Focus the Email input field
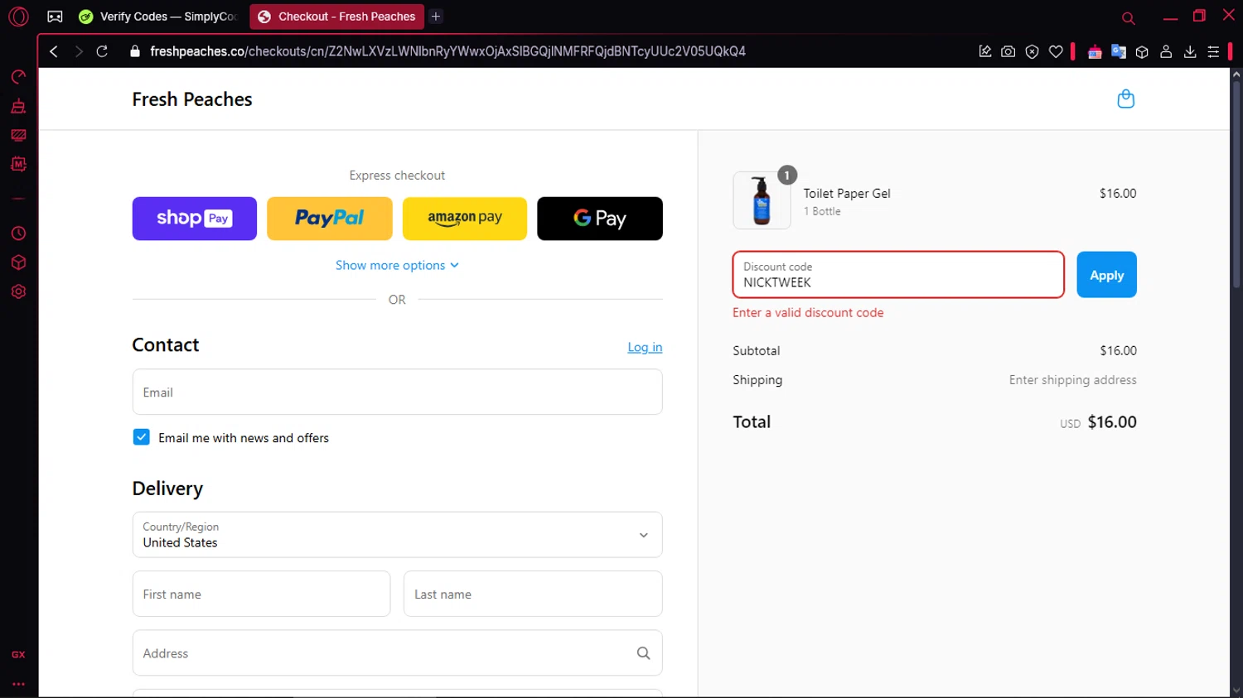Image resolution: width=1243 pixels, height=698 pixels. 397,392
